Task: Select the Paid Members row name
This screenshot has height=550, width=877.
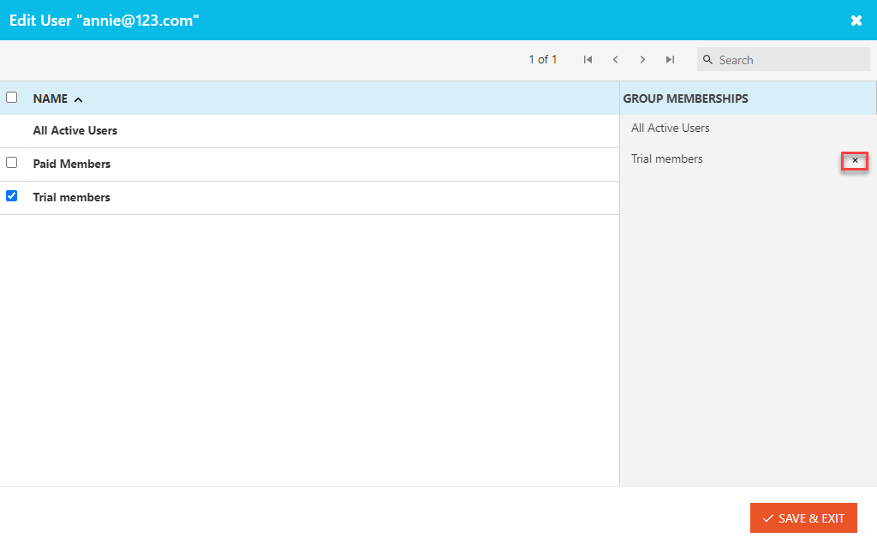Action: coord(72,164)
